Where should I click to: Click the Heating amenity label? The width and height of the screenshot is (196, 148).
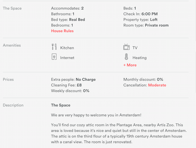tap(140, 58)
